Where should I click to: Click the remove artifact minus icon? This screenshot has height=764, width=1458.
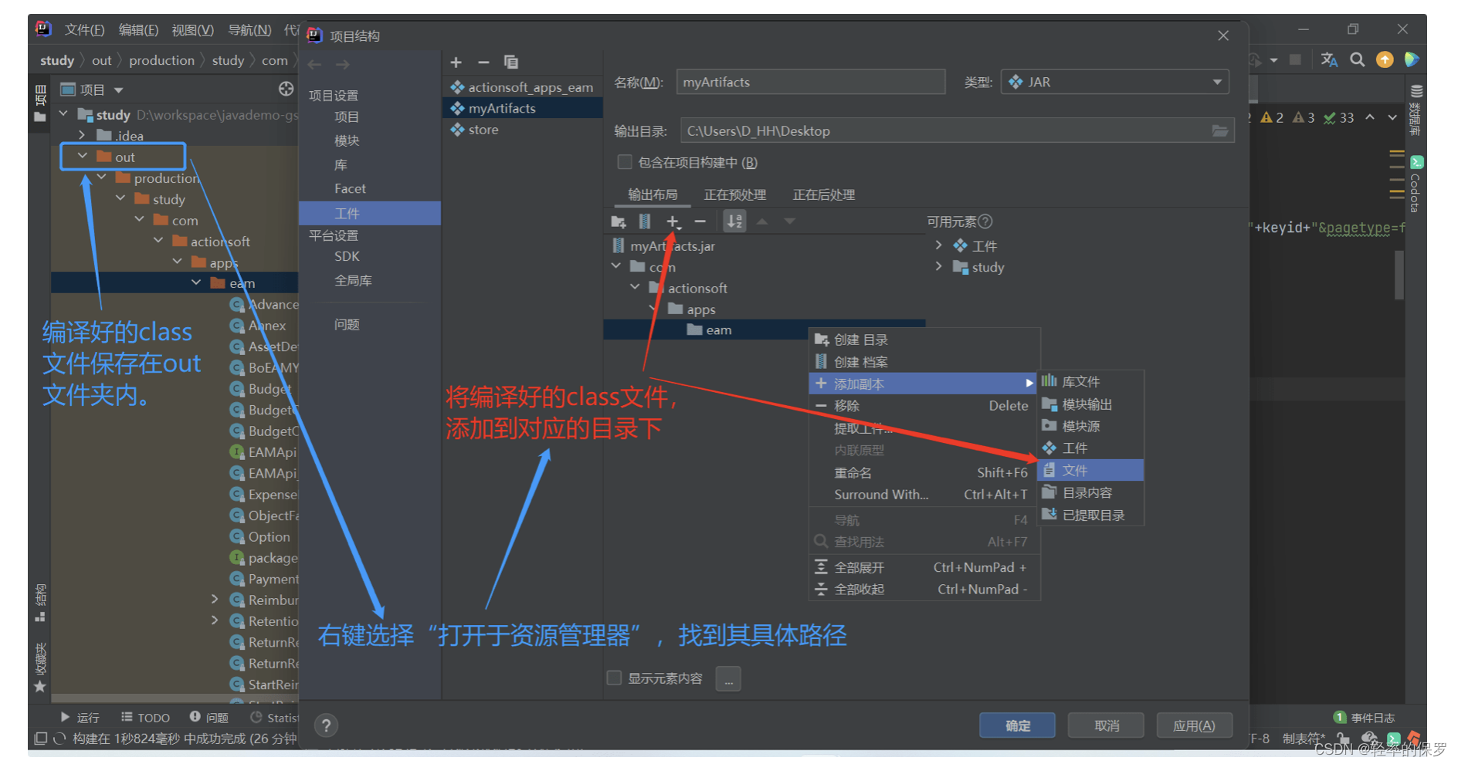(483, 63)
